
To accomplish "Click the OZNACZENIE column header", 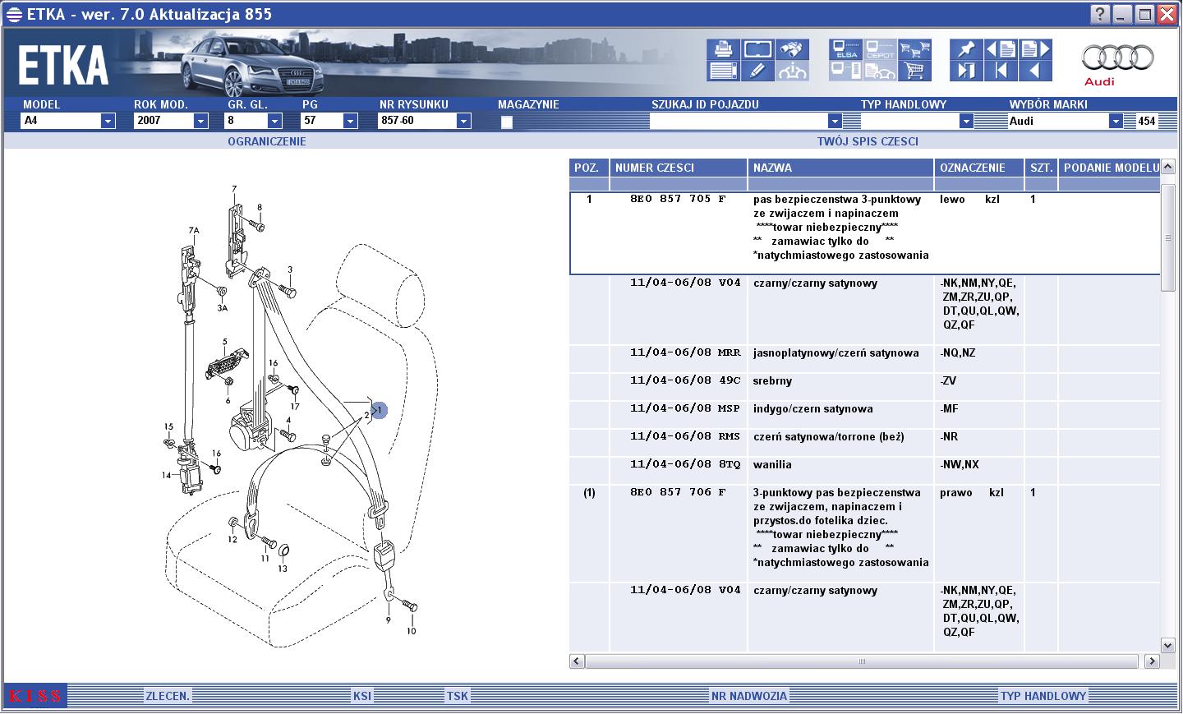I will pyautogui.click(x=979, y=168).
